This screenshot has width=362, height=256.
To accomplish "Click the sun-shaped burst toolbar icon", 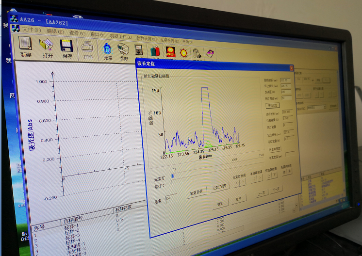I will (x=183, y=53).
